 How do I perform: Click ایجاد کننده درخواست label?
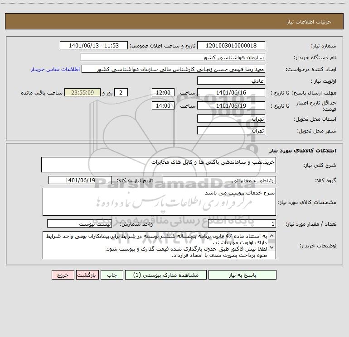[x=311, y=70]
